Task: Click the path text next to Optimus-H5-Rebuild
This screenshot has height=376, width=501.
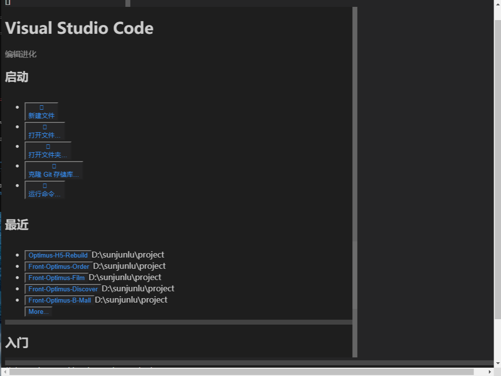Action: 128,255
